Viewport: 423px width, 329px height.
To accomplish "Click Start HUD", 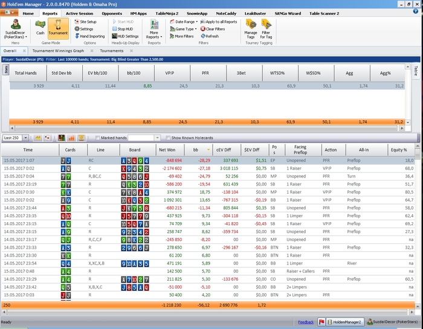I will 123,22.
